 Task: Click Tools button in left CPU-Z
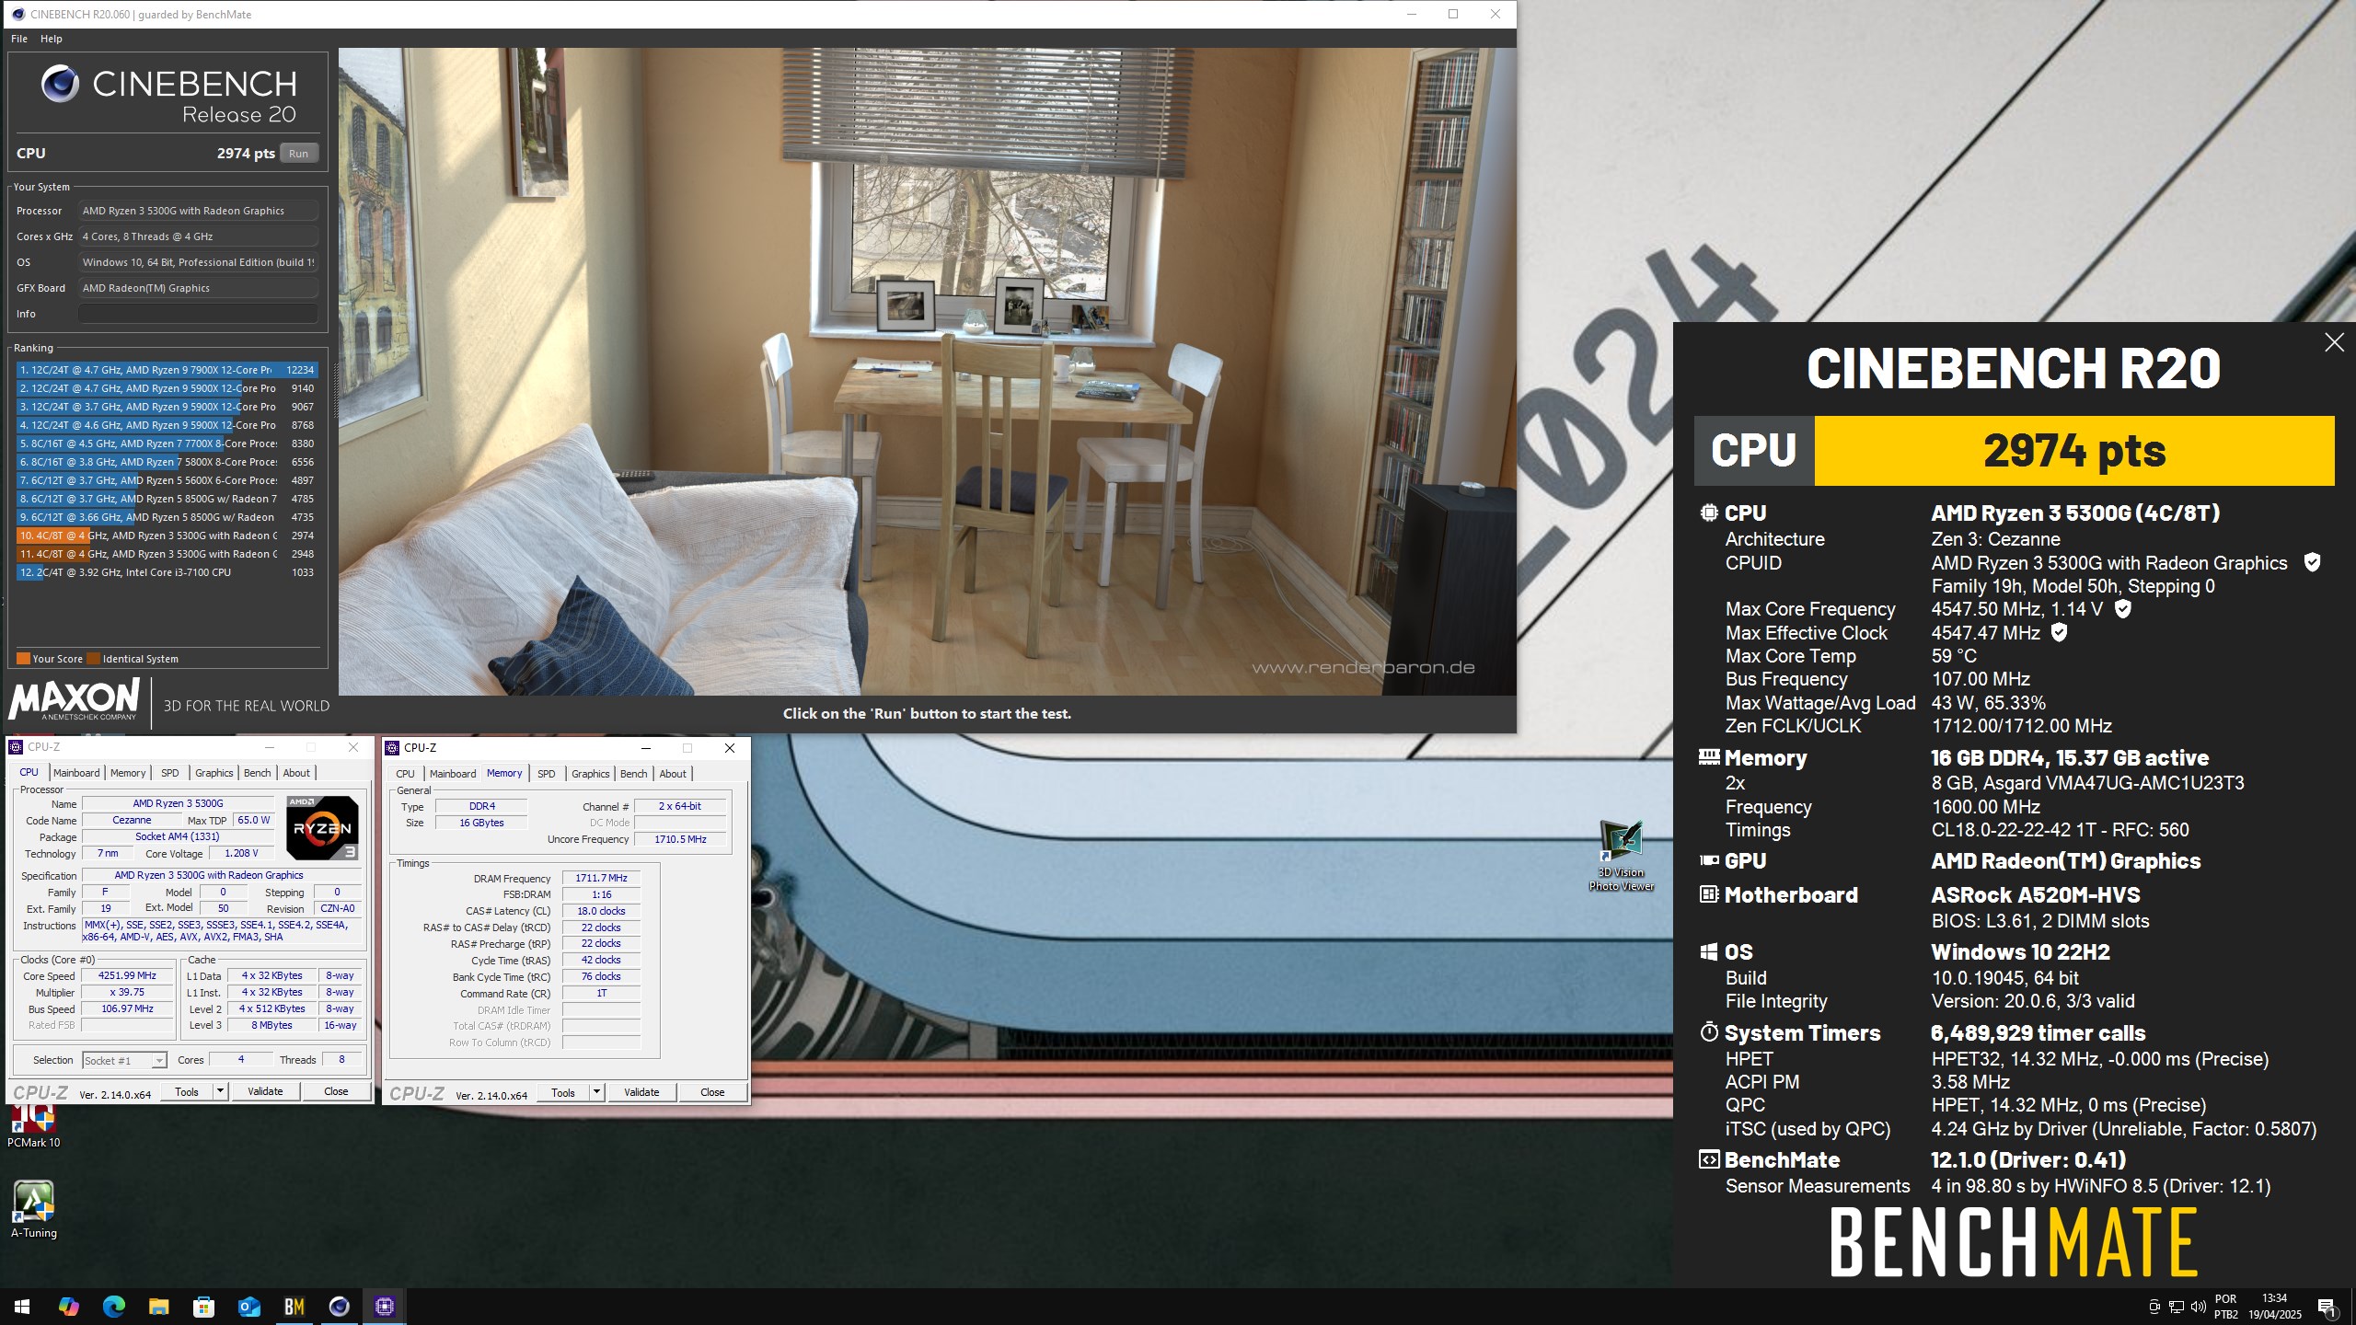click(x=187, y=1091)
